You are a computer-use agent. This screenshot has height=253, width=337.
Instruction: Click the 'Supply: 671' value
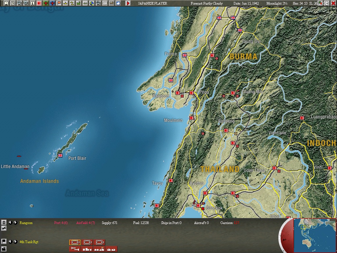(110, 223)
